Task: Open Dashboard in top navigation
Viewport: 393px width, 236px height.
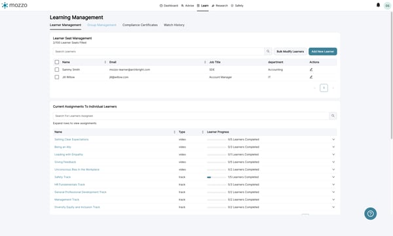Action: click(169, 5)
